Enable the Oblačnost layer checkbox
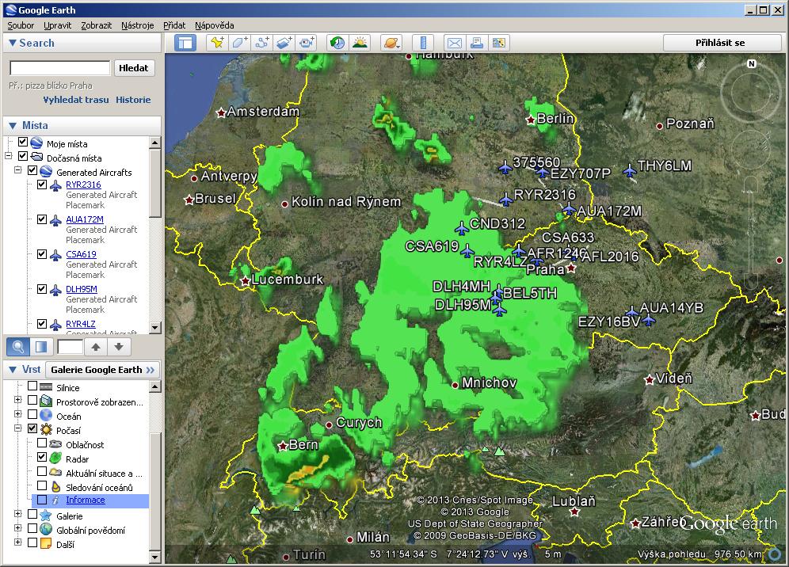Viewport: 789px width, 567px height. coord(42,443)
